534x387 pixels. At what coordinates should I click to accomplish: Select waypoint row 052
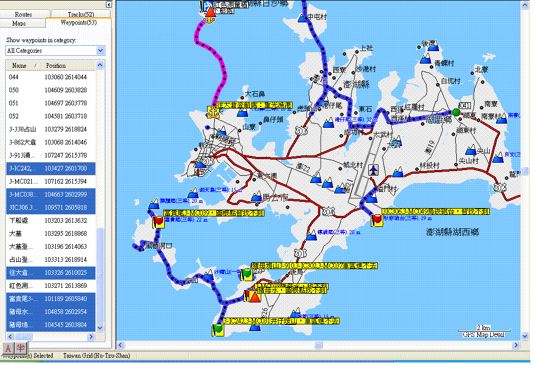(x=51, y=116)
